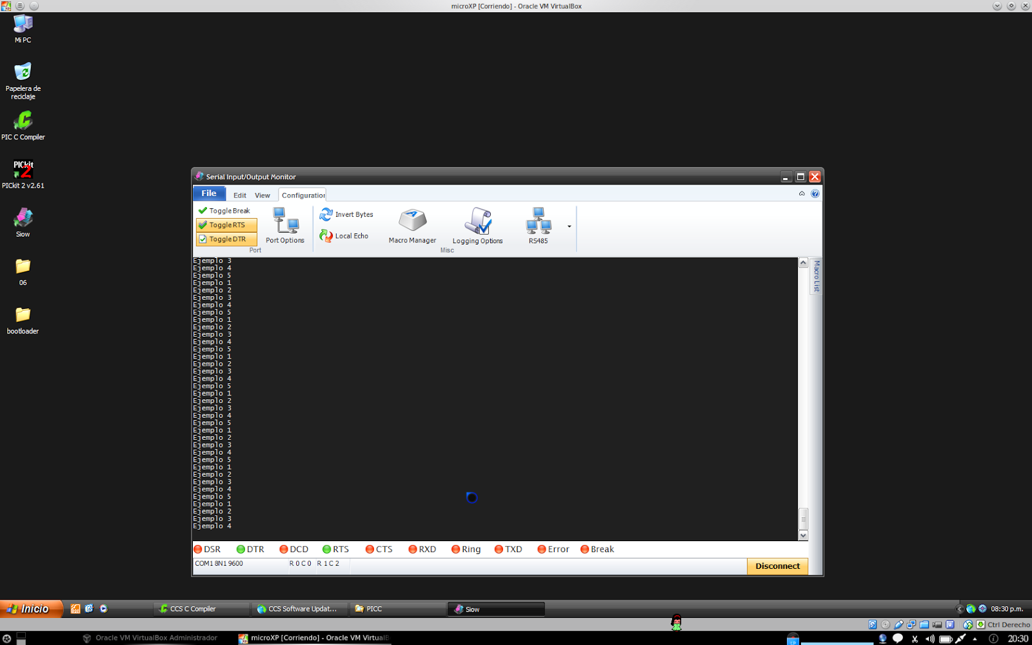Viewport: 1032px width, 645px height.
Task: Click the XP clock showing 08:30 p.m.
Action: (x=1007, y=609)
